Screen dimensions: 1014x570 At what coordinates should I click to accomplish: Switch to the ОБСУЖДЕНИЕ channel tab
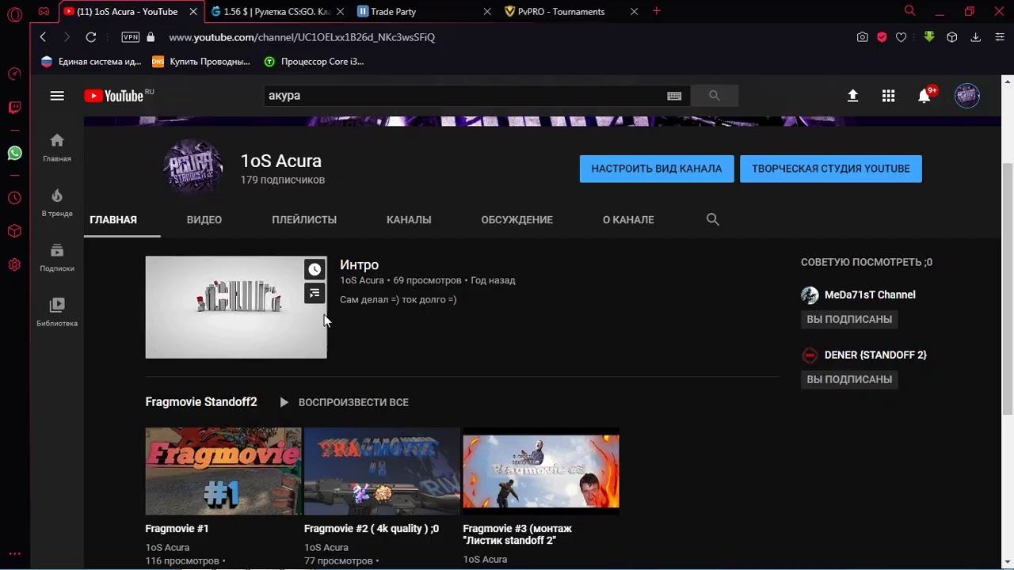pos(517,219)
